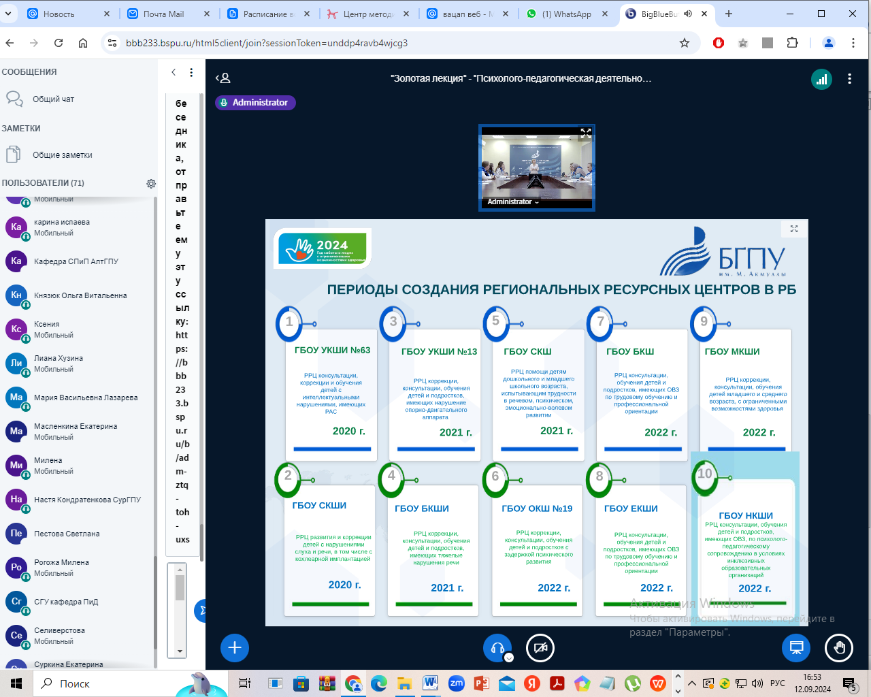This screenshot has width=871, height=697.
Task: Toggle the Share webcam button
Action: point(540,647)
